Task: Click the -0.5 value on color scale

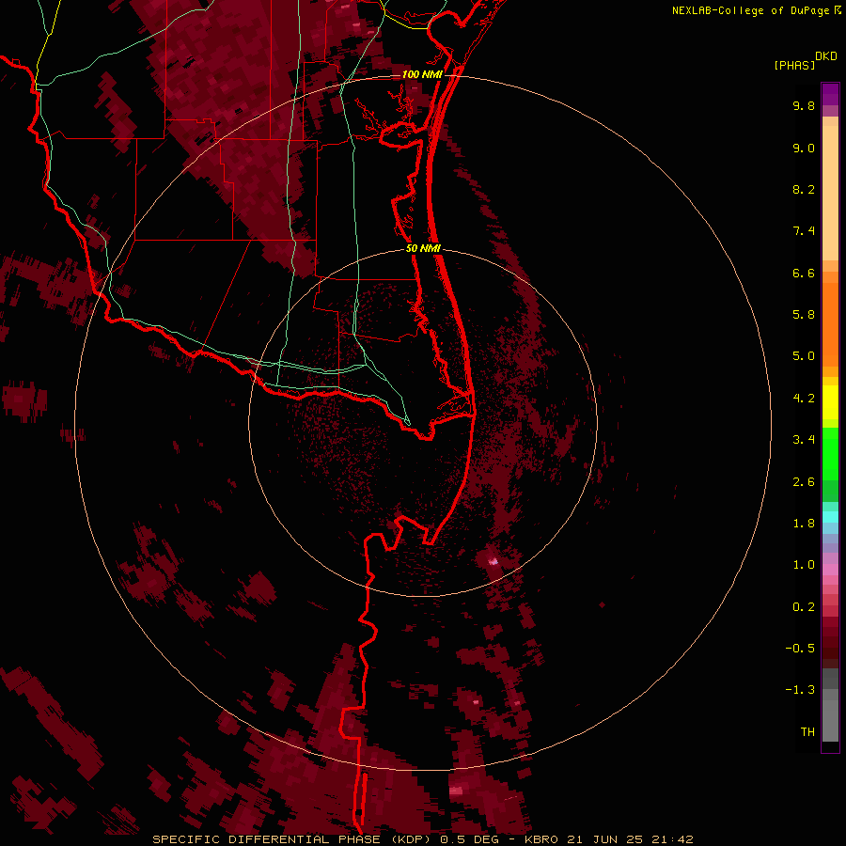Action: coord(800,649)
